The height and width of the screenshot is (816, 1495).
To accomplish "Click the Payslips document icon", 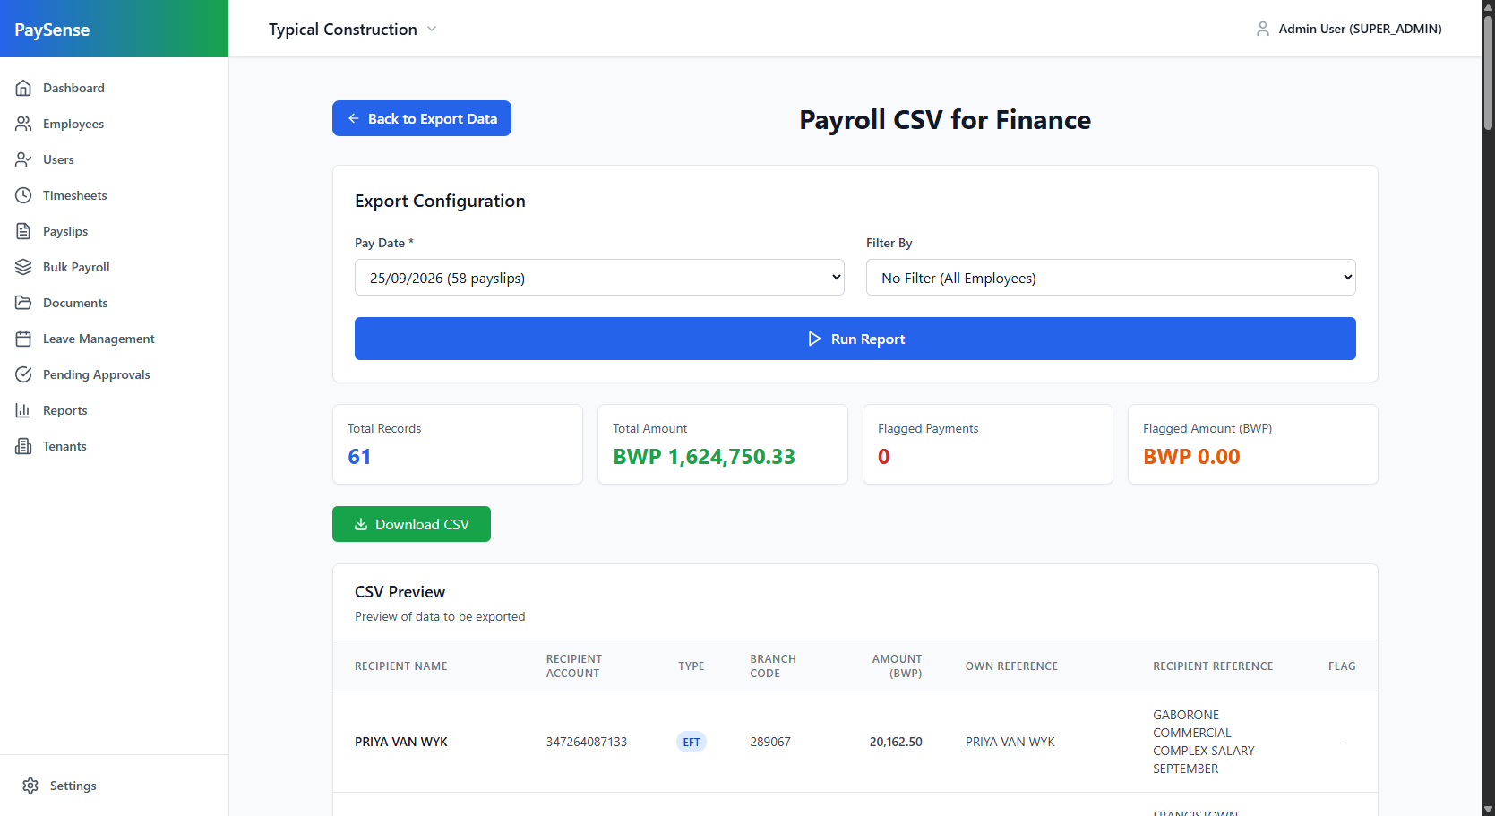I will 23,231.
